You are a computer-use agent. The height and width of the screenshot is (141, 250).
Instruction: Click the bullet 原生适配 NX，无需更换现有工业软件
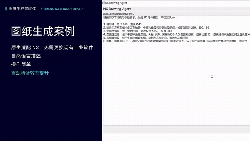52,48
